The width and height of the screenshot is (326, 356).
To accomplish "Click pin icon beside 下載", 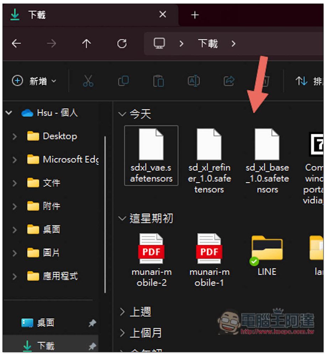I will click(92, 346).
